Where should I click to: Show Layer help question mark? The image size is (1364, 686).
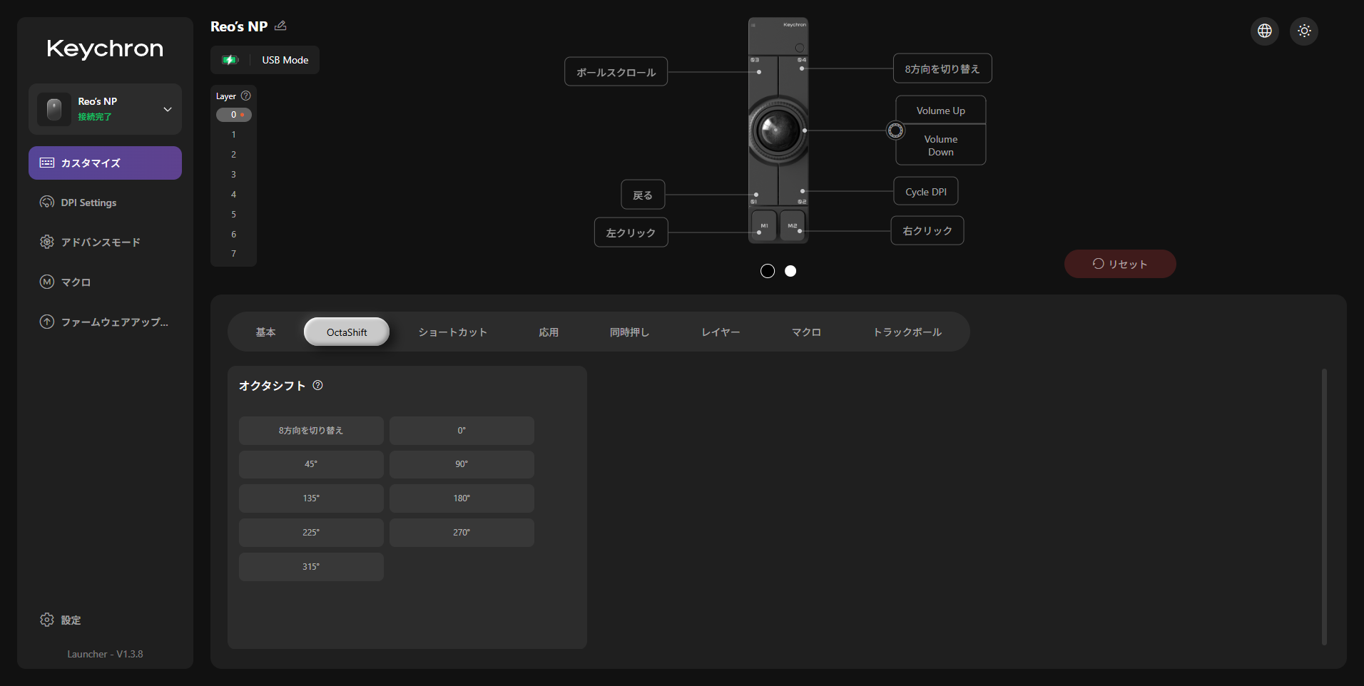click(x=246, y=96)
